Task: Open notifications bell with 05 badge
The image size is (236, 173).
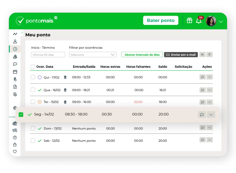Action: point(199,20)
